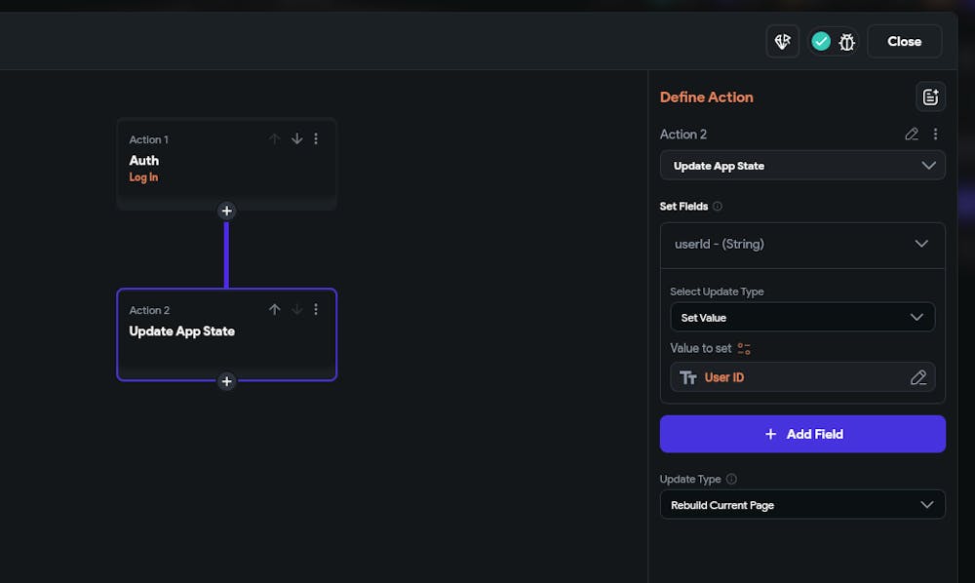Screen dimensions: 975x583
Task: Open the Set Value update type dropdown
Action: point(802,317)
